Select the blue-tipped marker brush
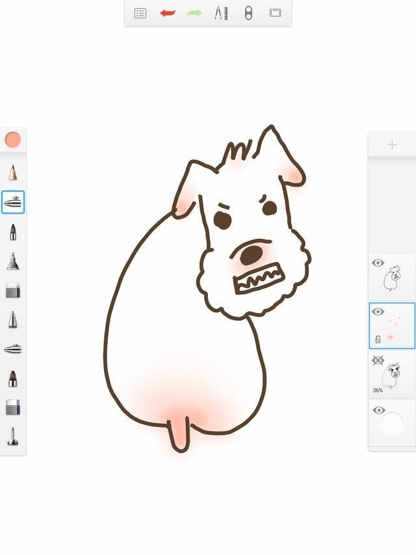The height and width of the screenshot is (555, 416). [x=13, y=261]
